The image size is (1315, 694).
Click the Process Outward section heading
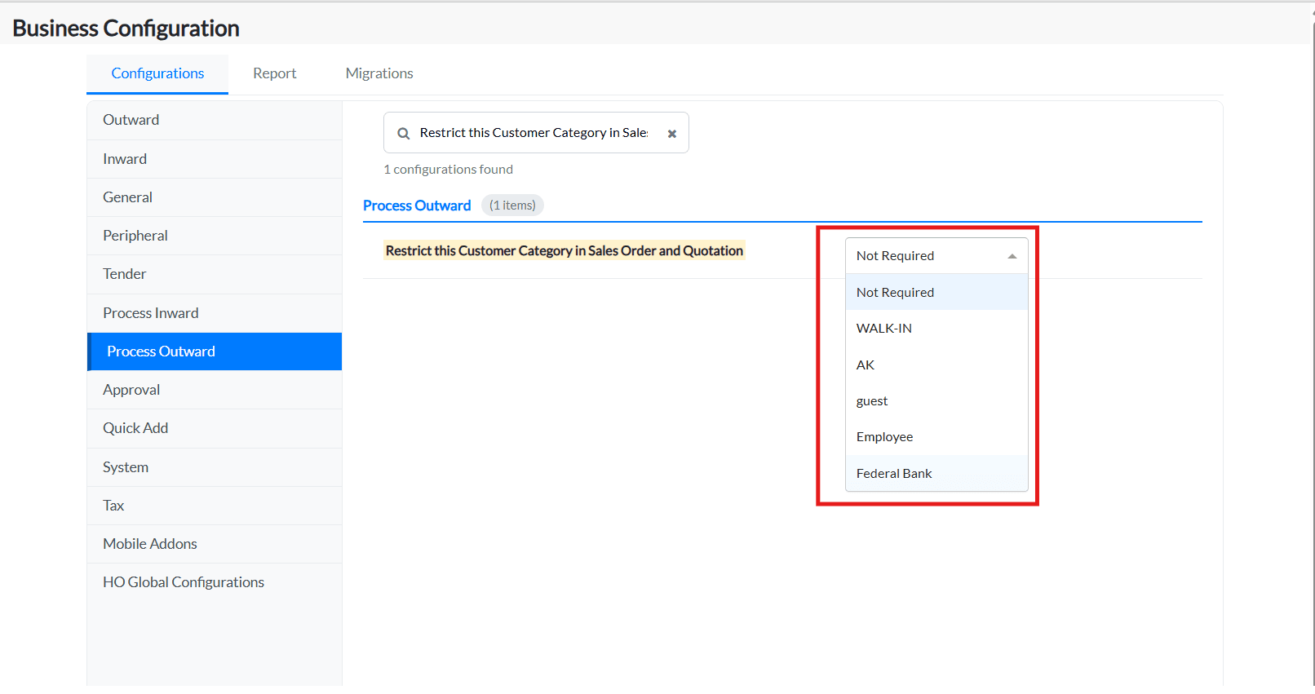(417, 206)
